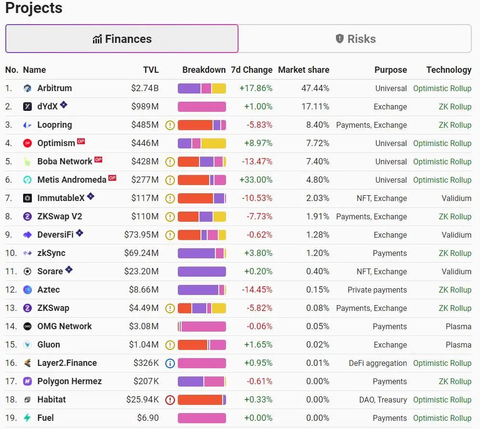This screenshot has width=480, height=429.
Task: Click the Purpose column header
Action: coord(391,70)
